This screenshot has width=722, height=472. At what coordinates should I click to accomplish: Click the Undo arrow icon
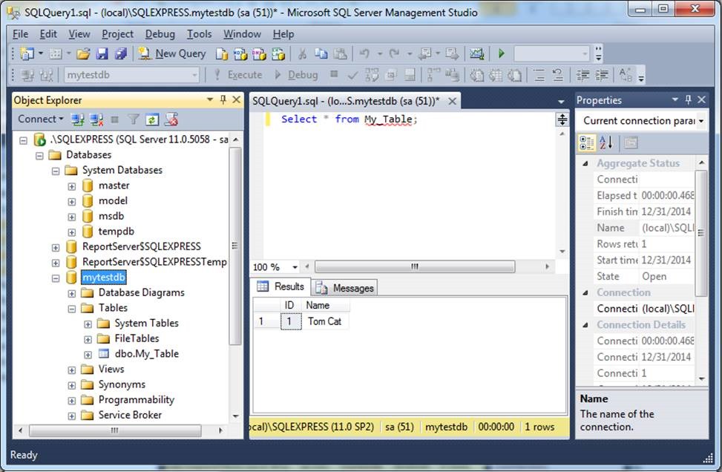[364, 54]
